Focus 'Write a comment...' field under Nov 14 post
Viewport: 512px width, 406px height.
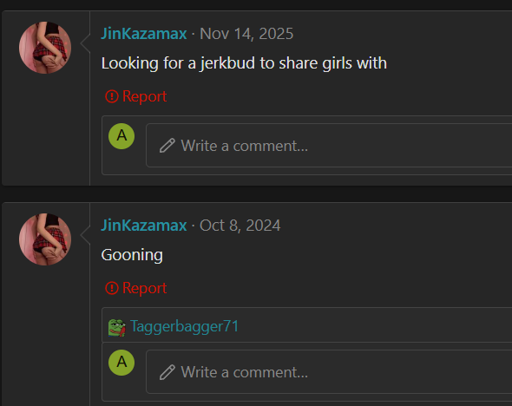pyautogui.click(x=329, y=146)
